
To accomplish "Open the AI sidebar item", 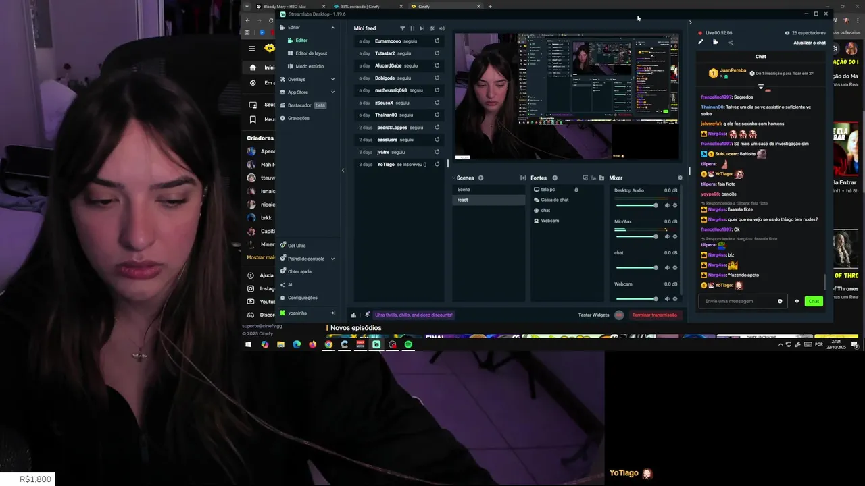I will tap(290, 285).
